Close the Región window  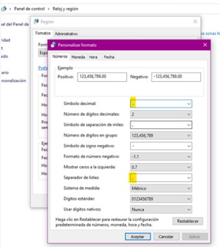[195, 22]
